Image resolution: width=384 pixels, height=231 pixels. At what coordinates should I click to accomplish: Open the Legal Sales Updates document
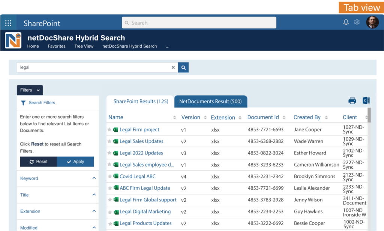click(x=141, y=141)
